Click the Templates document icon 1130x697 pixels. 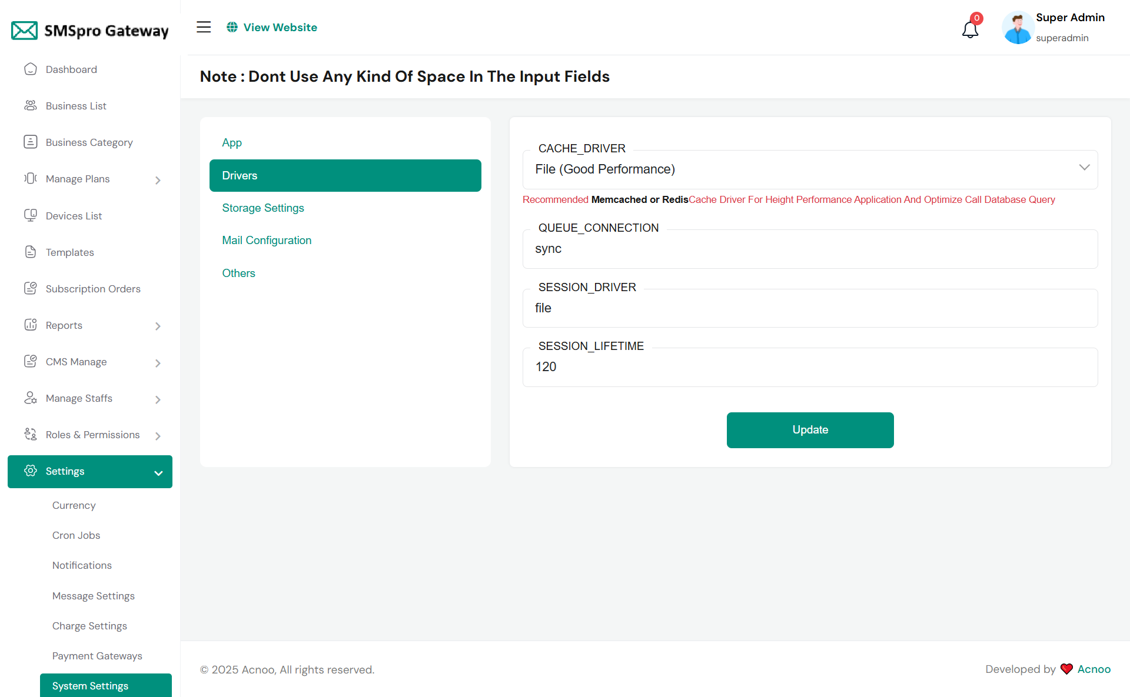[31, 252]
